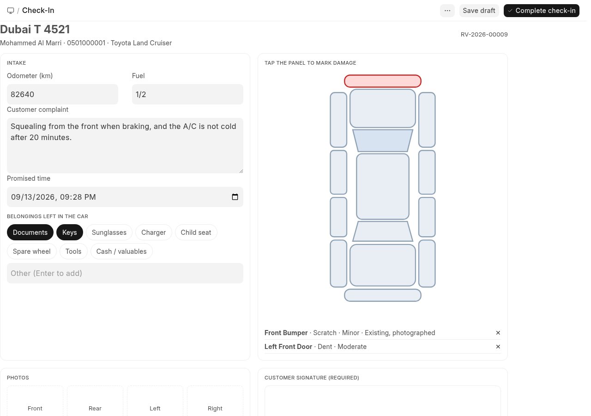
Task: Select the Charger belonging chip
Action: click(x=154, y=232)
